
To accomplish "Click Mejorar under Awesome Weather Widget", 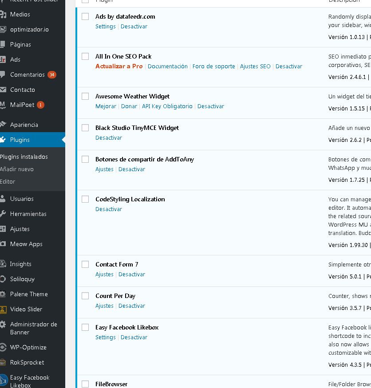I will (x=106, y=106).
